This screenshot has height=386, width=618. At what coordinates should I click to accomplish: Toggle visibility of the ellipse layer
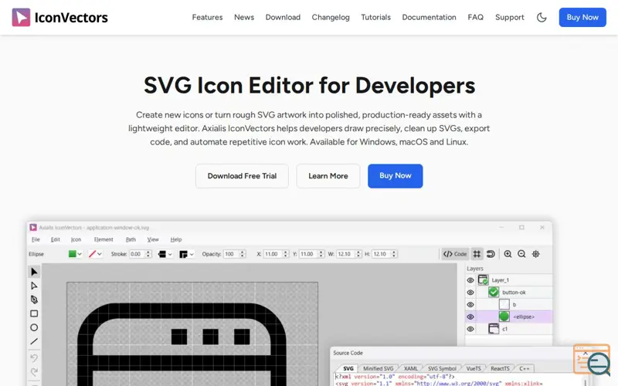pos(470,317)
